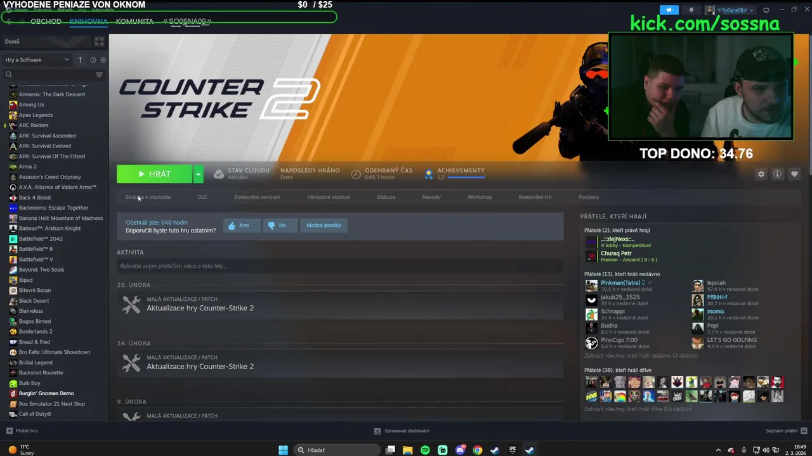
Task: Click the Add game plus icon
Action: (9, 431)
